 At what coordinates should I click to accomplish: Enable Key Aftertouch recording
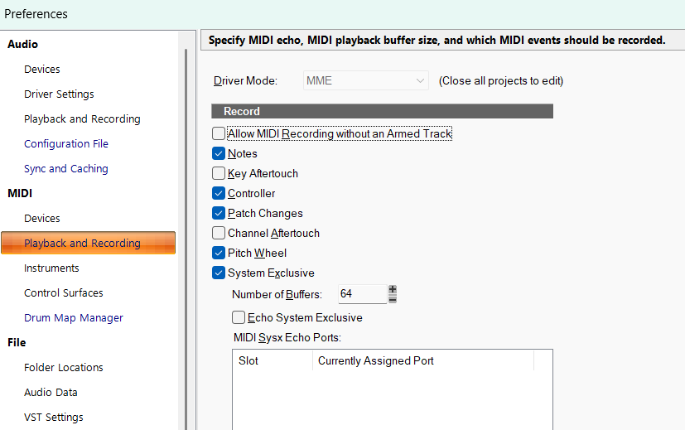[x=219, y=173]
